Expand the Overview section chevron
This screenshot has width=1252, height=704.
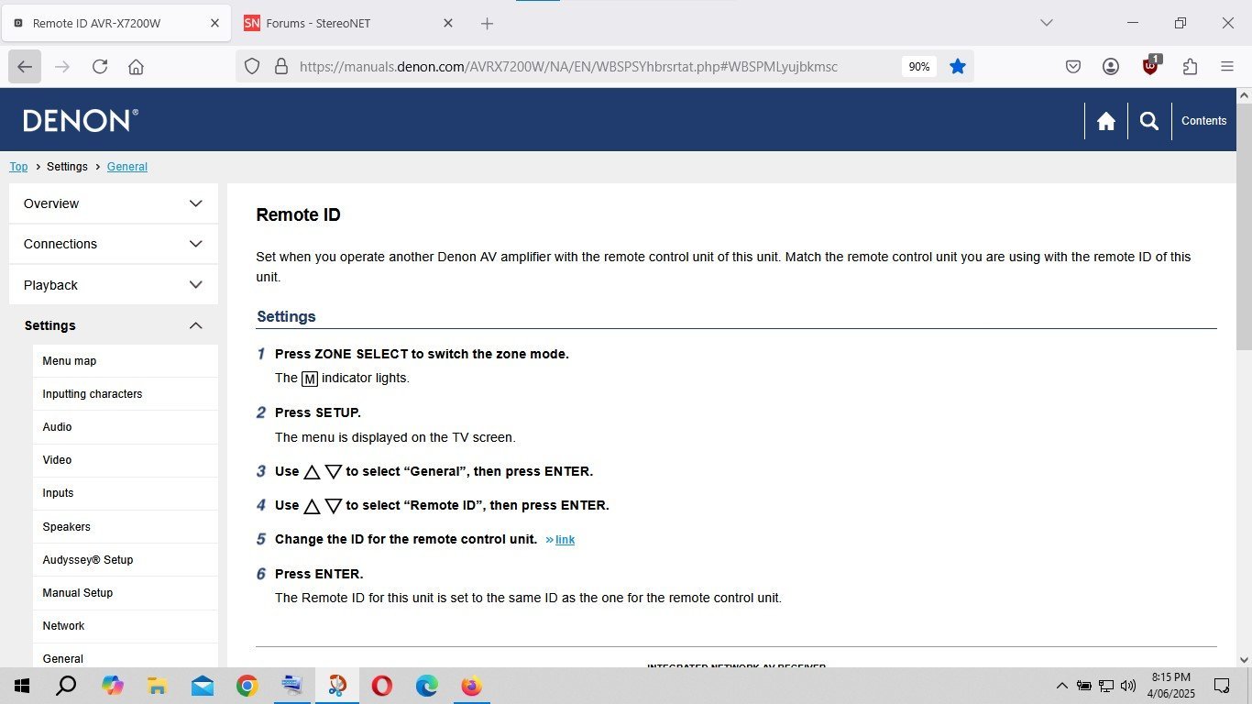[195, 203]
